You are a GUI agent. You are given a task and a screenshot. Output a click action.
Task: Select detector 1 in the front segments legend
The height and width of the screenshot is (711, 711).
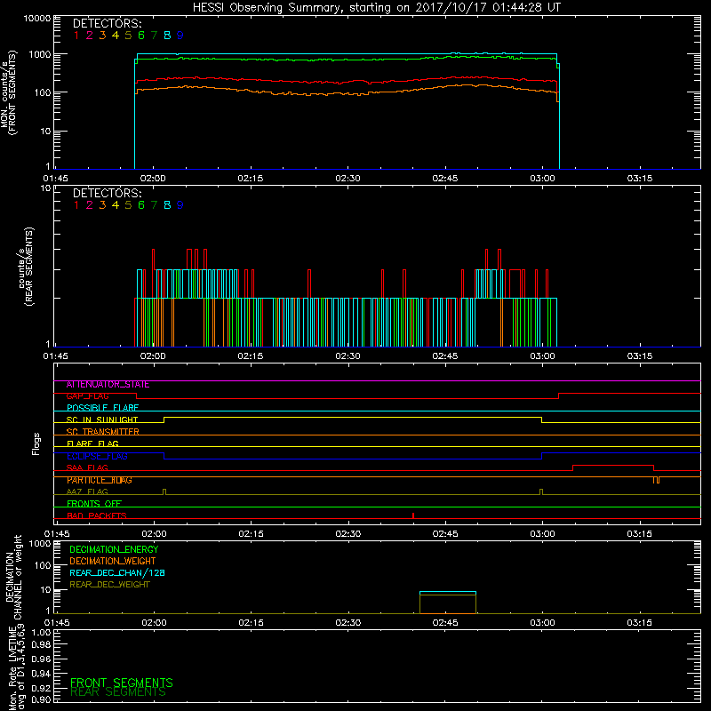(76, 36)
